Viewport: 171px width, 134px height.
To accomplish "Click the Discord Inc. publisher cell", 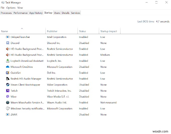I will [54, 43].
